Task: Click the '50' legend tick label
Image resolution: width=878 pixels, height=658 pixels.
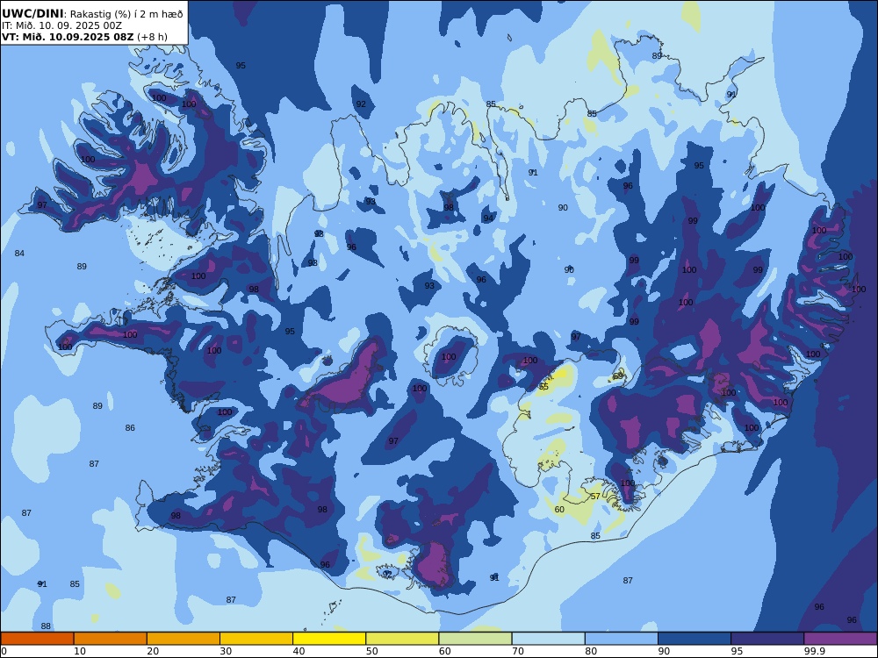Action: pyautogui.click(x=371, y=651)
